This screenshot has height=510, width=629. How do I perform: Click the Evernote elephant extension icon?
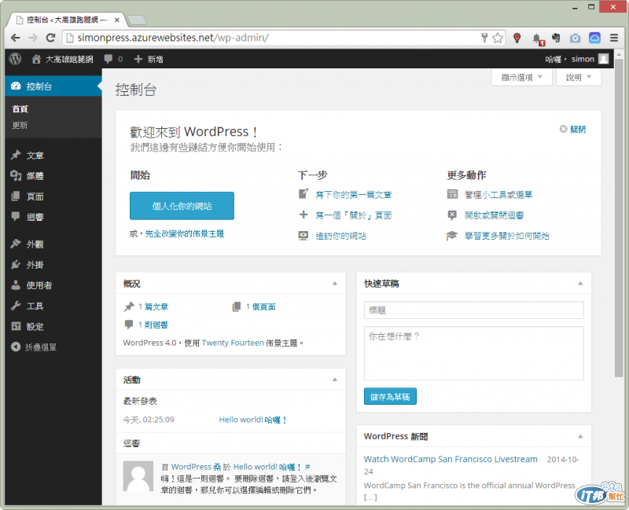click(x=556, y=38)
